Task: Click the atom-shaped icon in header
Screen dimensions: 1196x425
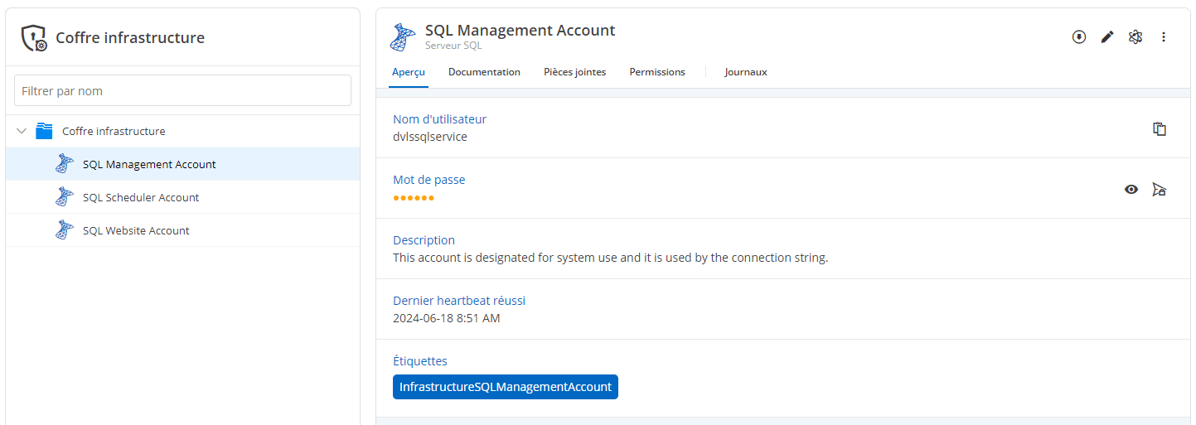Action: click(1135, 37)
